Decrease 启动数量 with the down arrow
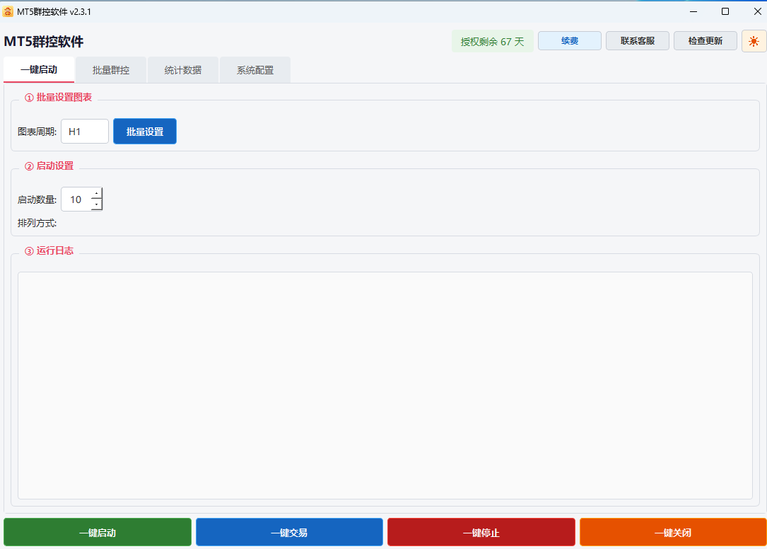 point(96,204)
